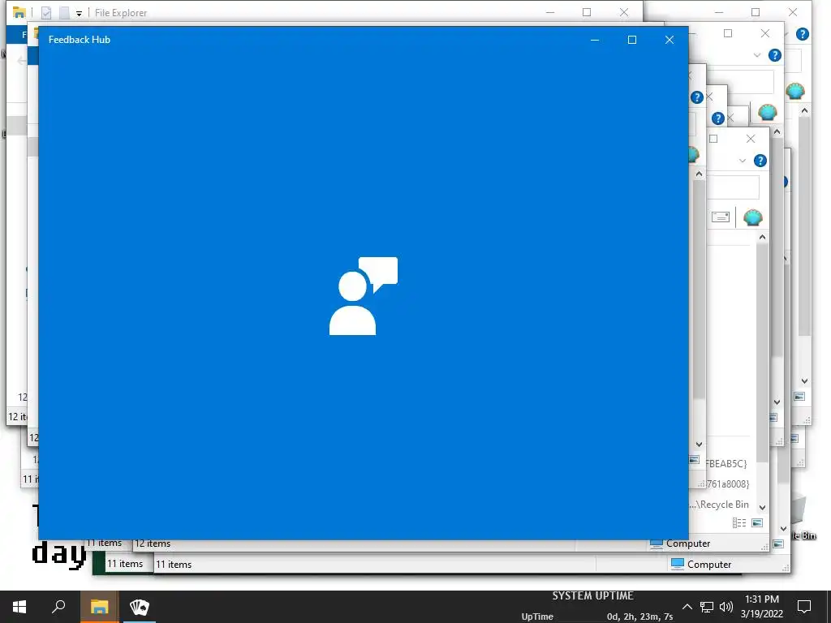831x623 pixels.
Task: Click File Explorer taskbar button
Action: 99,607
